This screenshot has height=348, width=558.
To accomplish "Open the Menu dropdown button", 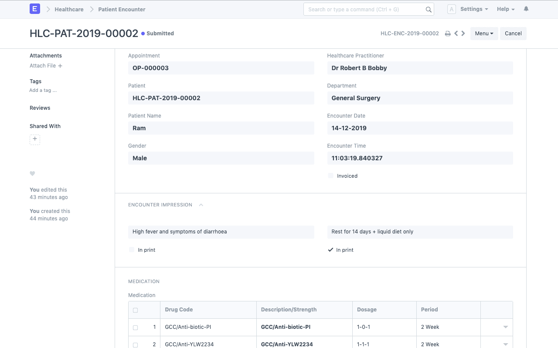I will pos(484,34).
